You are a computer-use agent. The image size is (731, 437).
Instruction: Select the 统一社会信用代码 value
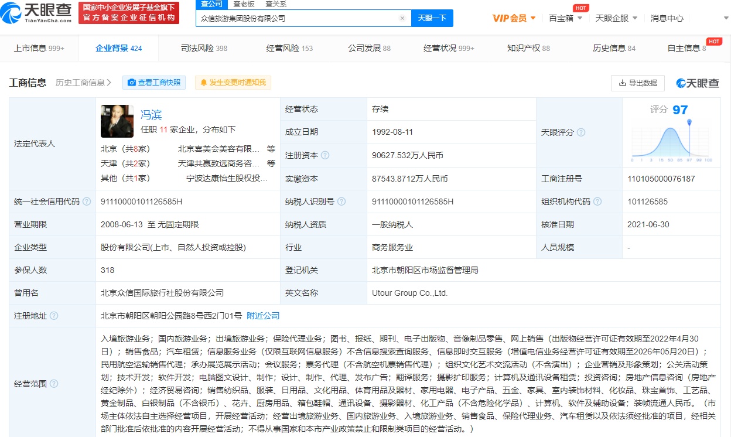coord(142,202)
